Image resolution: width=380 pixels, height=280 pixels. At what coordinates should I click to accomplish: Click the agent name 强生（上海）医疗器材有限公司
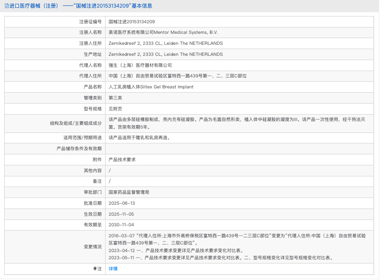click(140, 65)
